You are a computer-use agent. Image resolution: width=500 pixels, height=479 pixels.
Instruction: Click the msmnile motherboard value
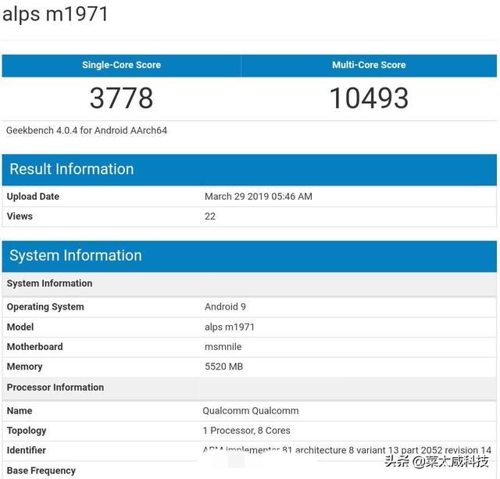225,347
